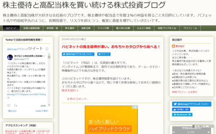The image size is (216, 134).
Task: Open the ふるさと納税 menu item
Action: 144,28
